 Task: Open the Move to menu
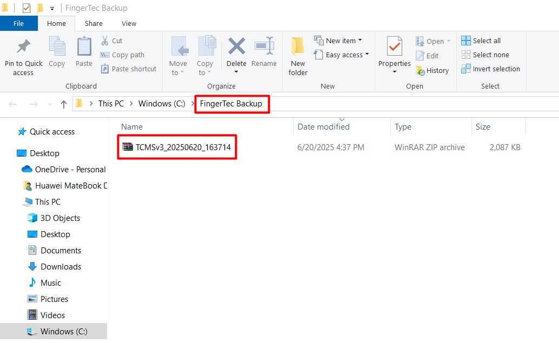(x=178, y=56)
